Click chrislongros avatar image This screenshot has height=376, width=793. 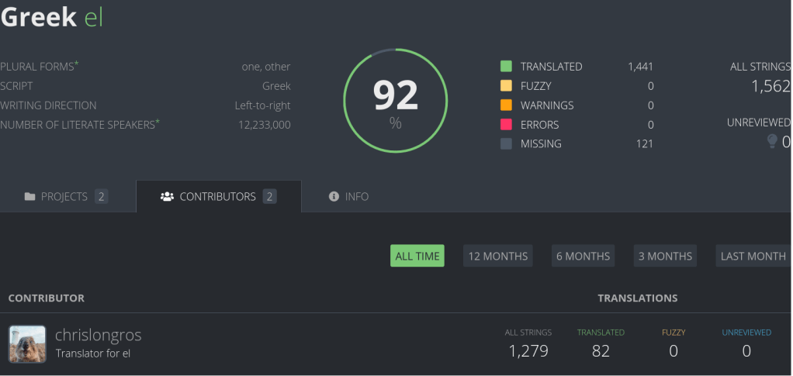tap(27, 343)
